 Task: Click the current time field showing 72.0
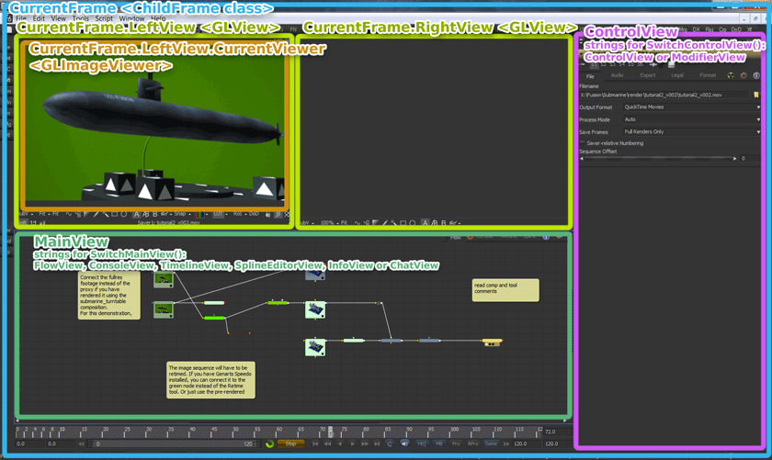click(557, 432)
